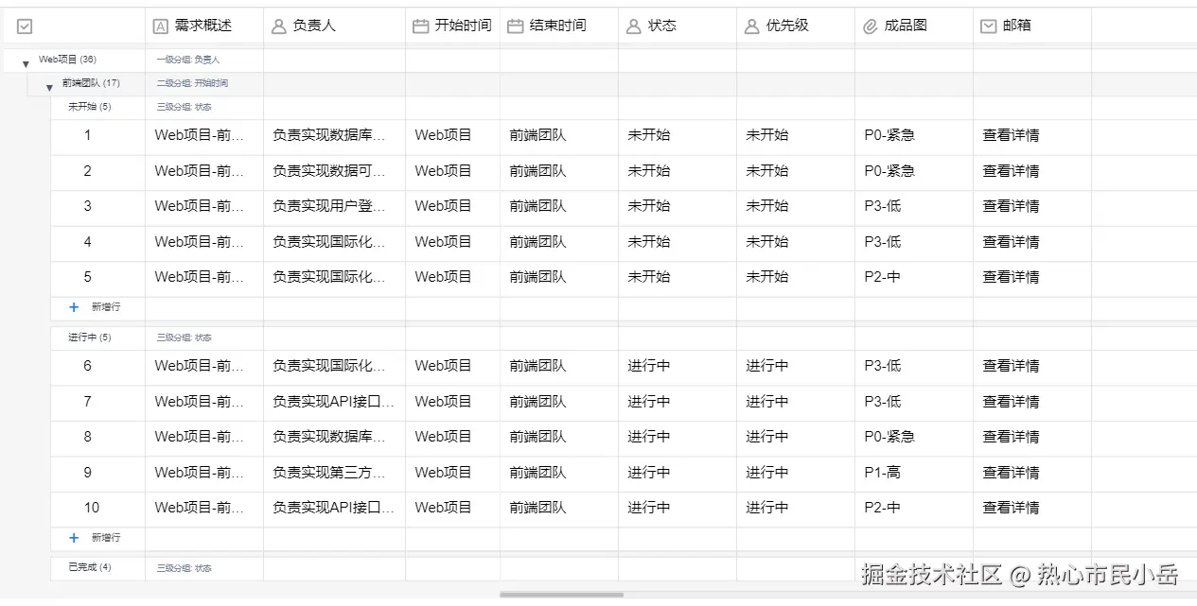Toggle the select-all checkbox in the header
This screenshot has height=606, width=1197.
pos(25,26)
